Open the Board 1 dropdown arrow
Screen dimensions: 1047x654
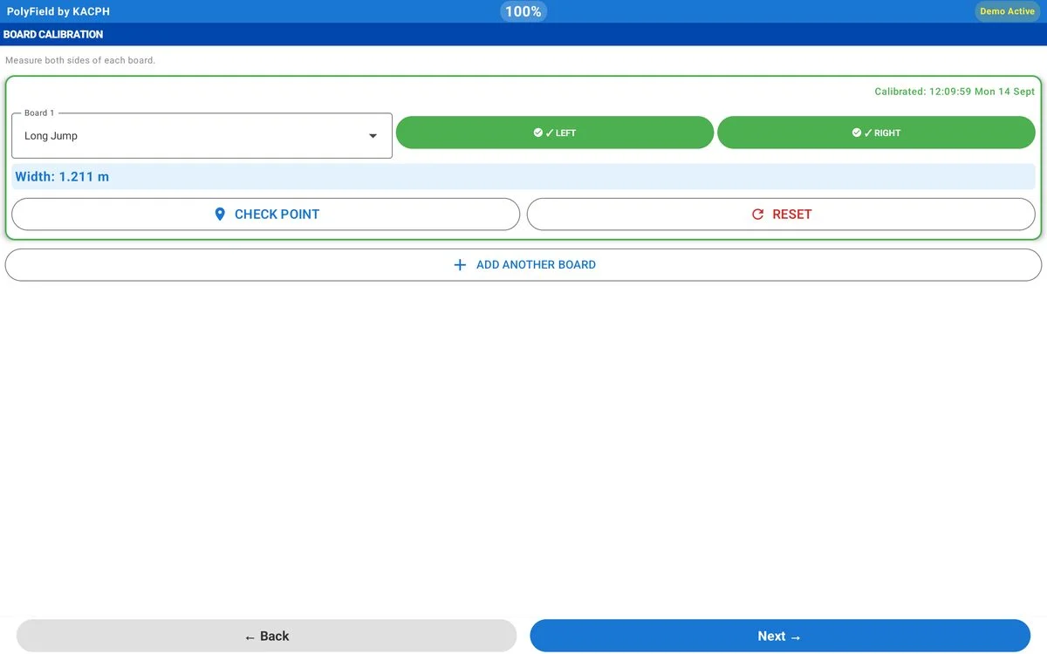[373, 136]
